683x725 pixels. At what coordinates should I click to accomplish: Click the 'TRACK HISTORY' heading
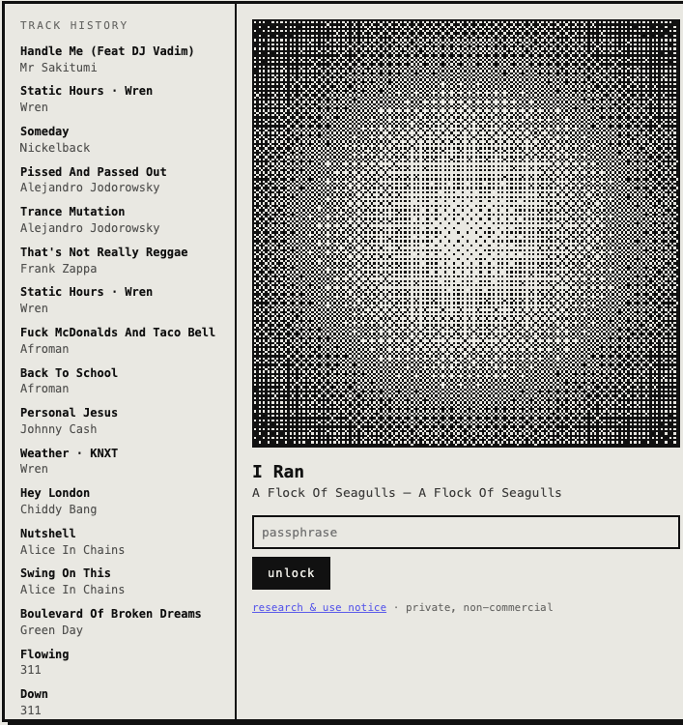[x=73, y=25]
